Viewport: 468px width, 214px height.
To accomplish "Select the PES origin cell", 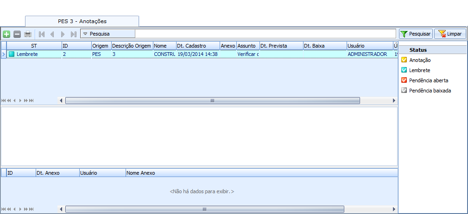I will pos(101,54).
